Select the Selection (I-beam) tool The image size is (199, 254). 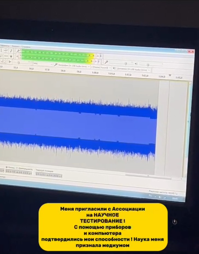(1, 50)
